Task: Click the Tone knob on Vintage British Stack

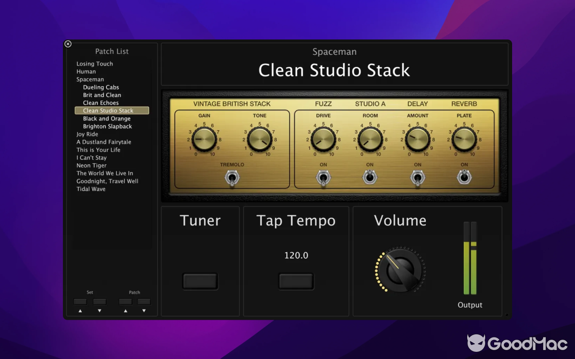Action: tap(260, 139)
